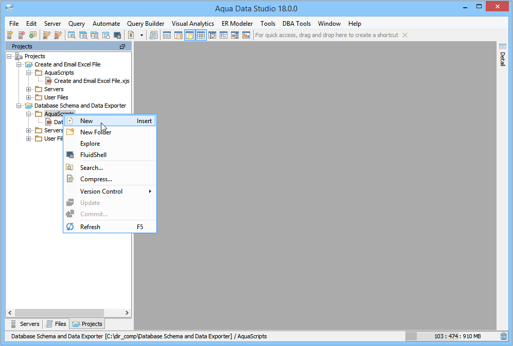Screen dimensions: 513x346
Task: Click the third query window magnifier icon
Action: coord(95,35)
